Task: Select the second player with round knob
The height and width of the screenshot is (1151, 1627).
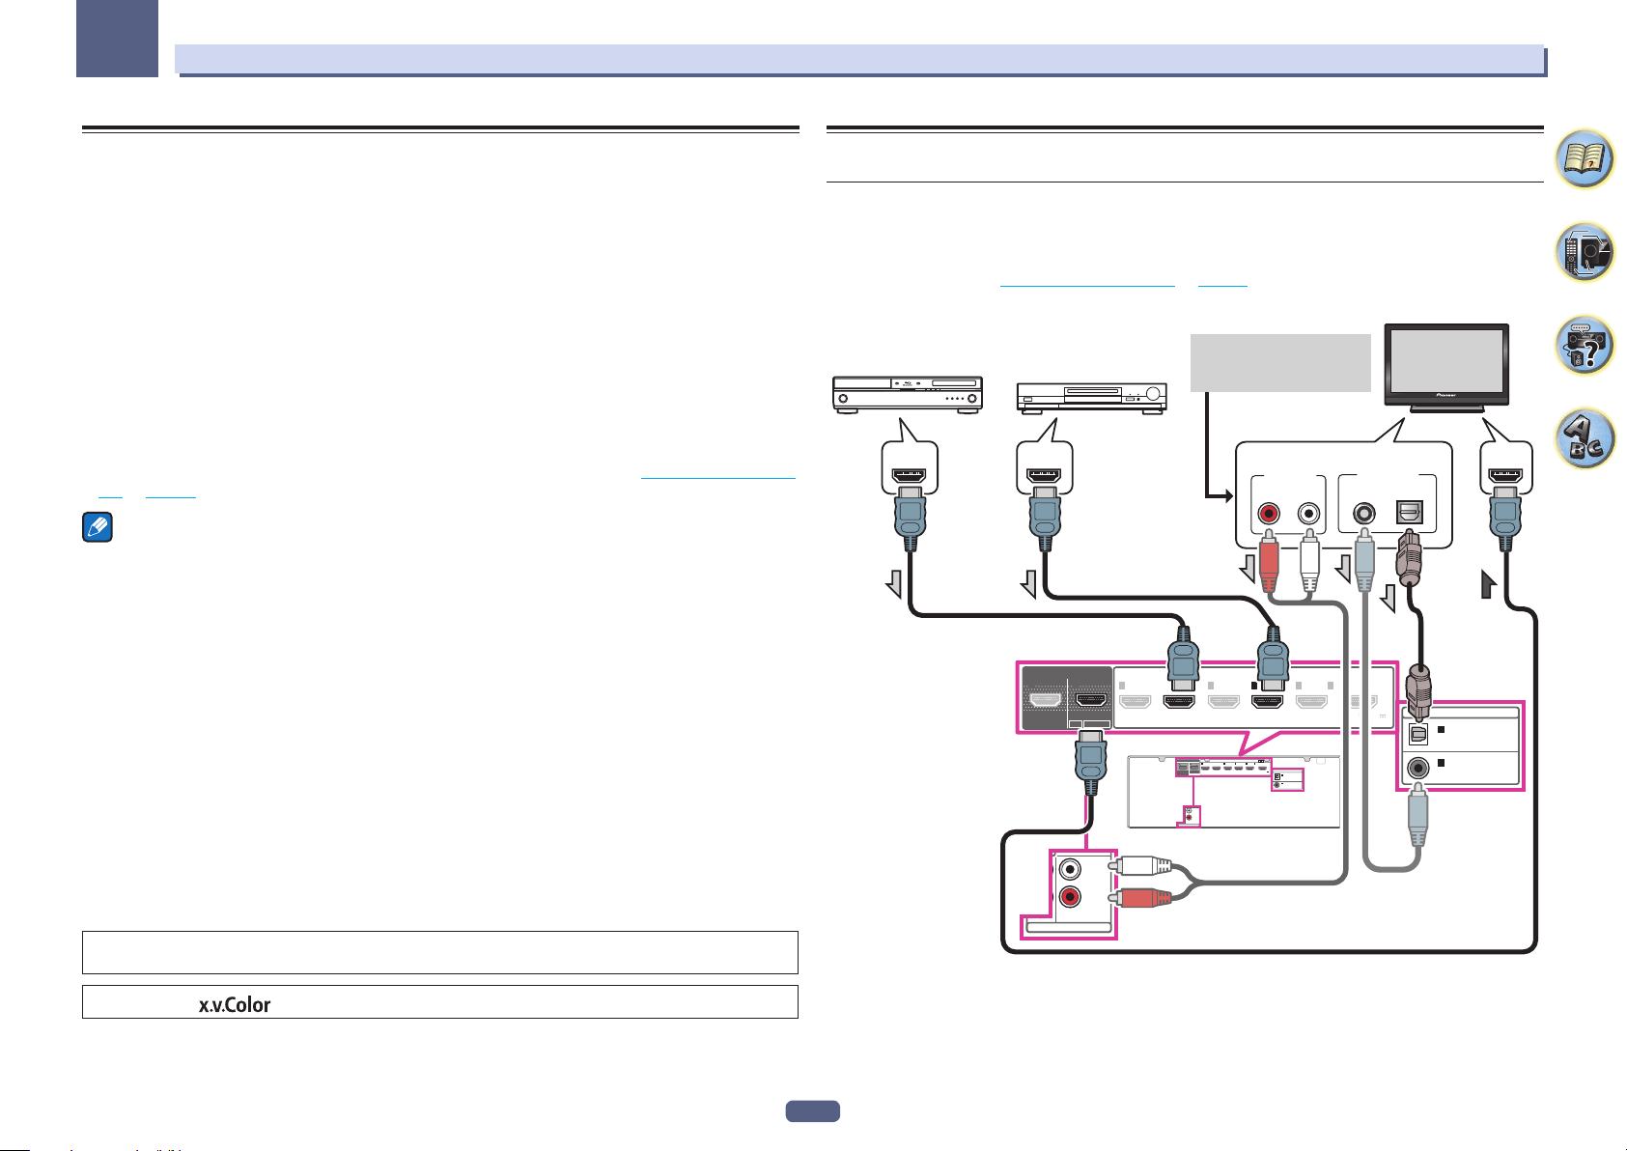Action: tap(1091, 398)
